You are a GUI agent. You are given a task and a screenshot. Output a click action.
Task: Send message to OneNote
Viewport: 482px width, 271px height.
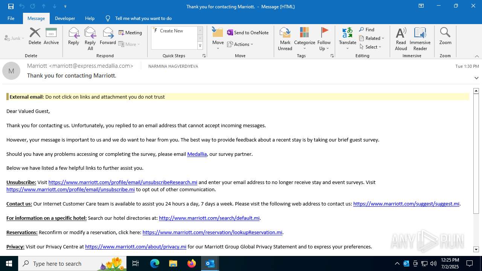pos(248,33)
